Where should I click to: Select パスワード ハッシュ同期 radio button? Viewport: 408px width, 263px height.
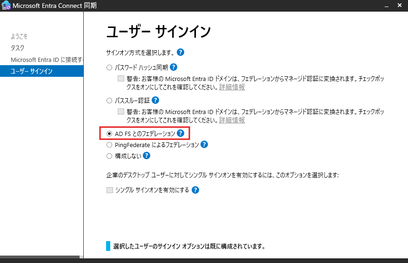(x=109, y=67)
